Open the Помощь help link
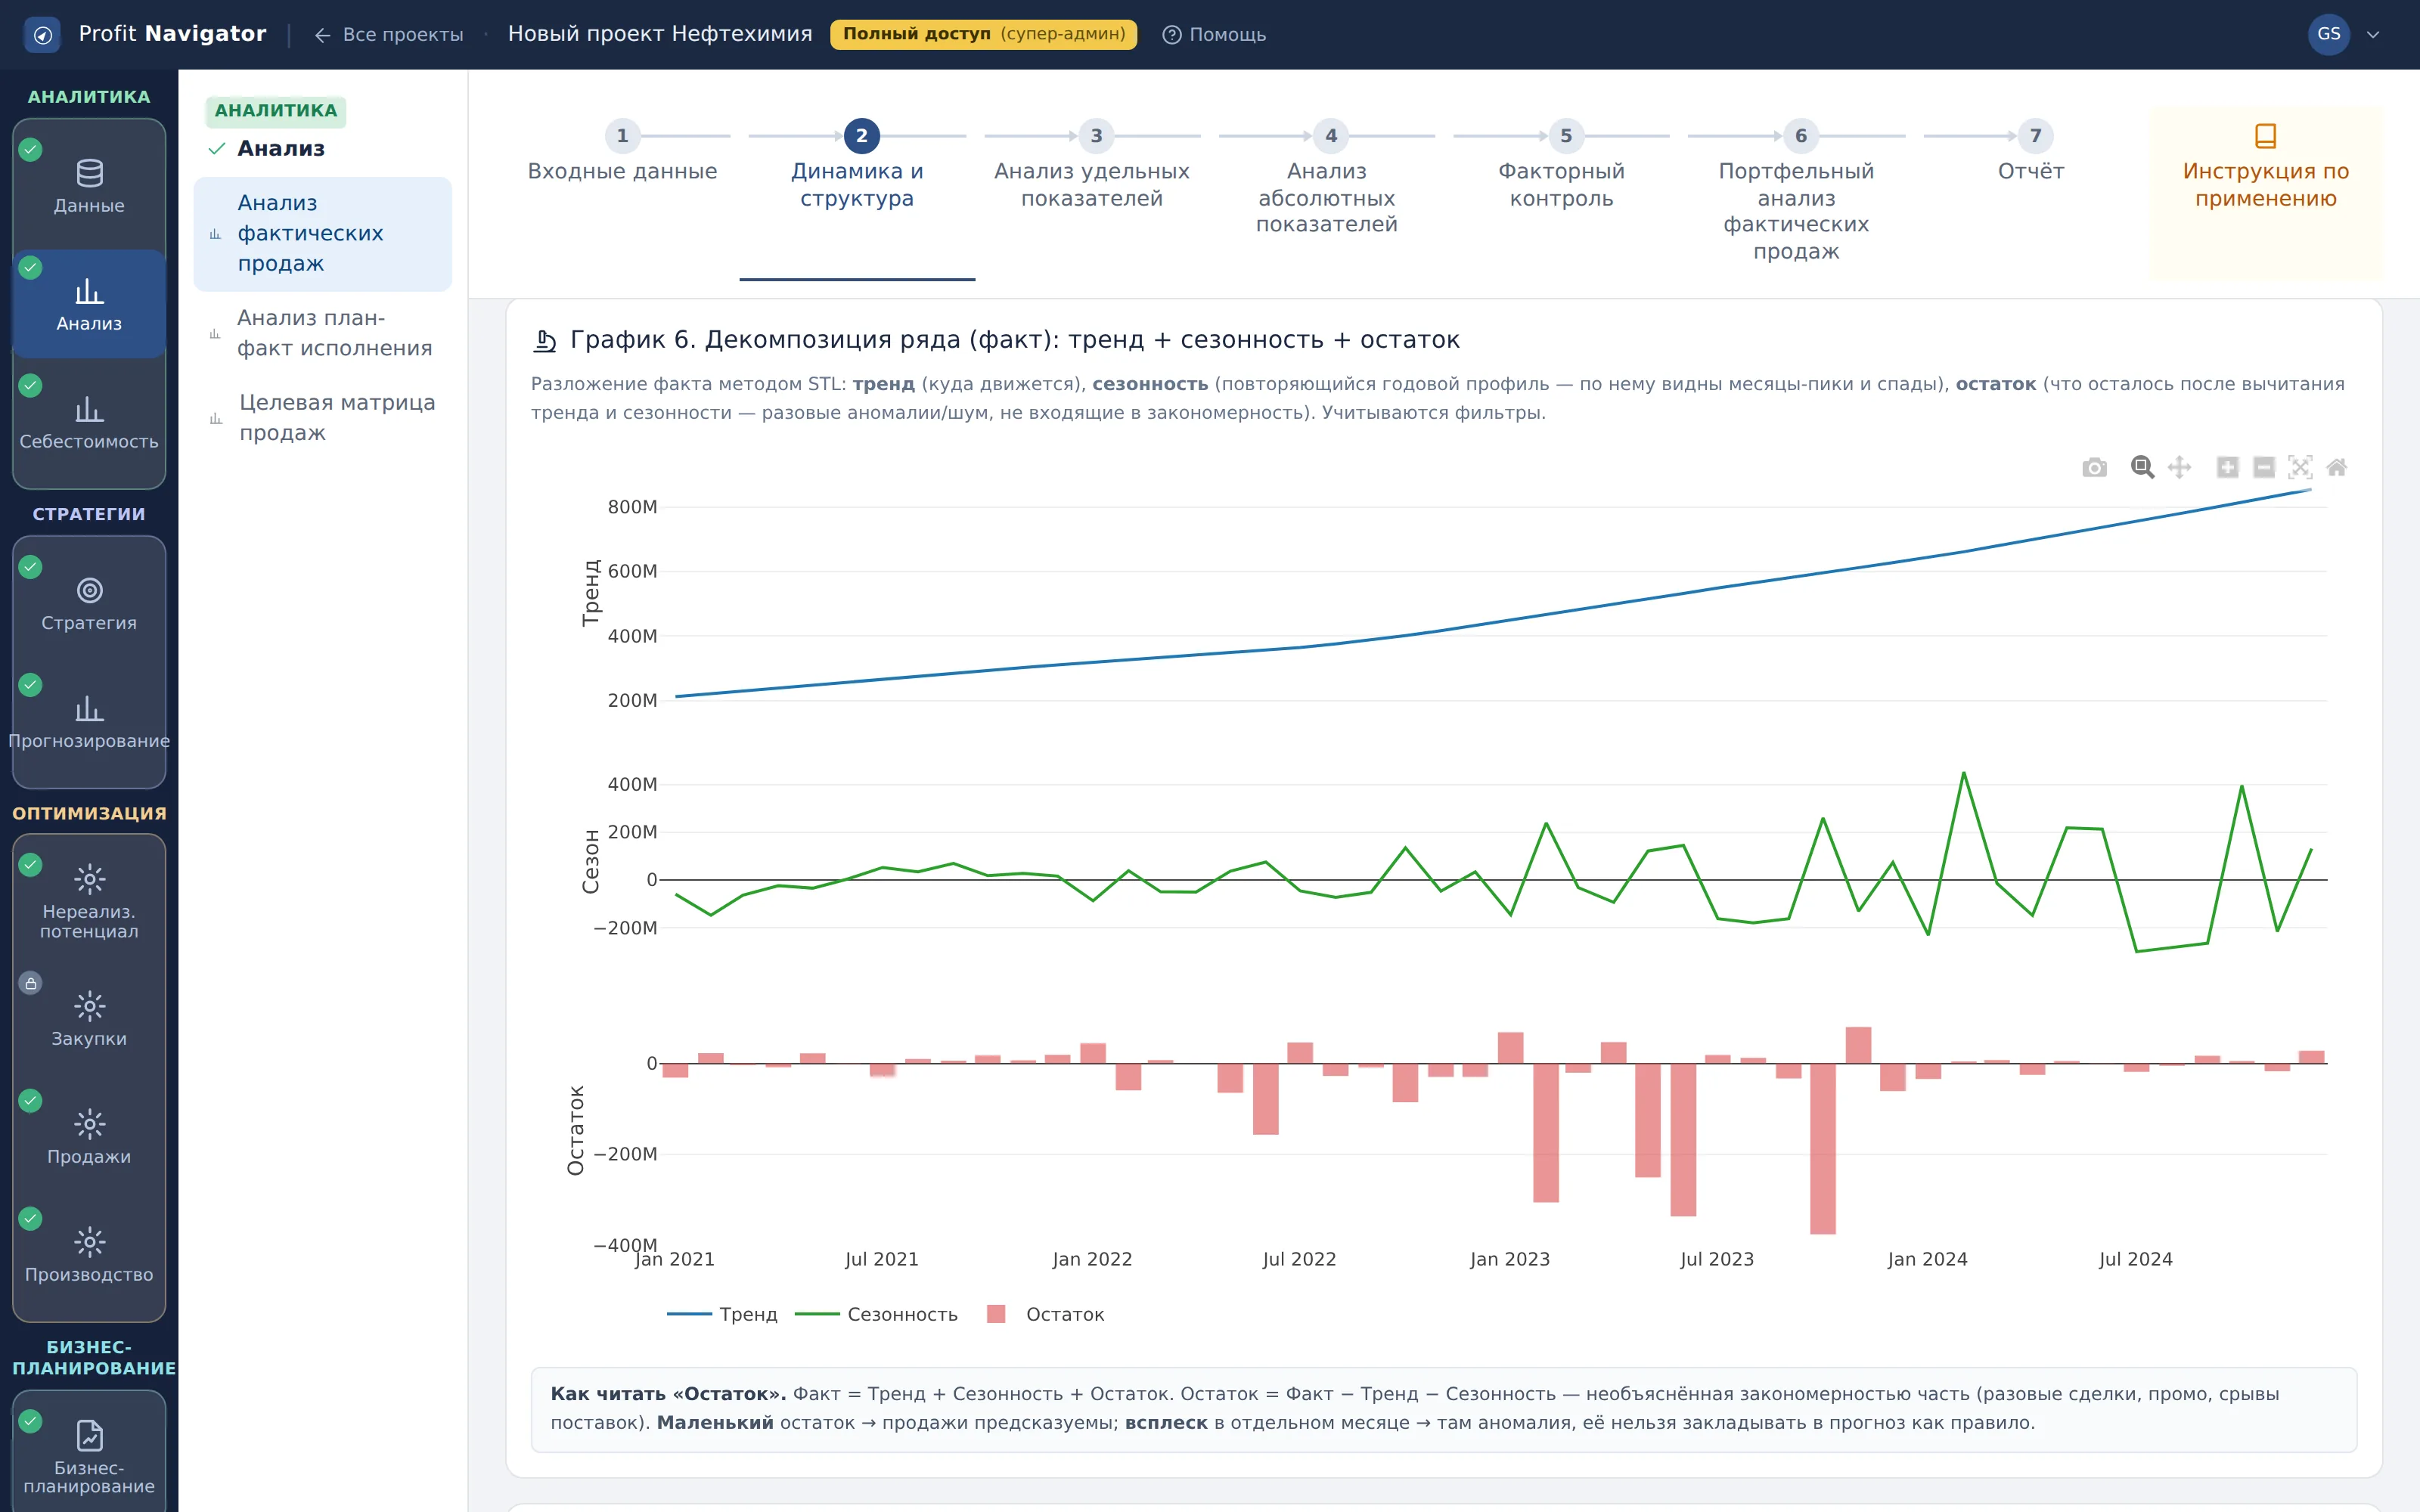The image size is (2420, 1512). pyautogui.click(x=1214, y=34)
